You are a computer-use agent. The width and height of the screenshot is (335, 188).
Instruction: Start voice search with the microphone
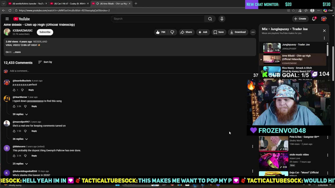[x=222, y=19]
